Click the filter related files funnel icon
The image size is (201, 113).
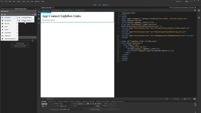(195, 10)
